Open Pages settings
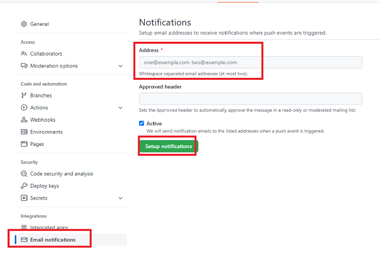This screenshot has width=380, height=256. click(37, 144)
